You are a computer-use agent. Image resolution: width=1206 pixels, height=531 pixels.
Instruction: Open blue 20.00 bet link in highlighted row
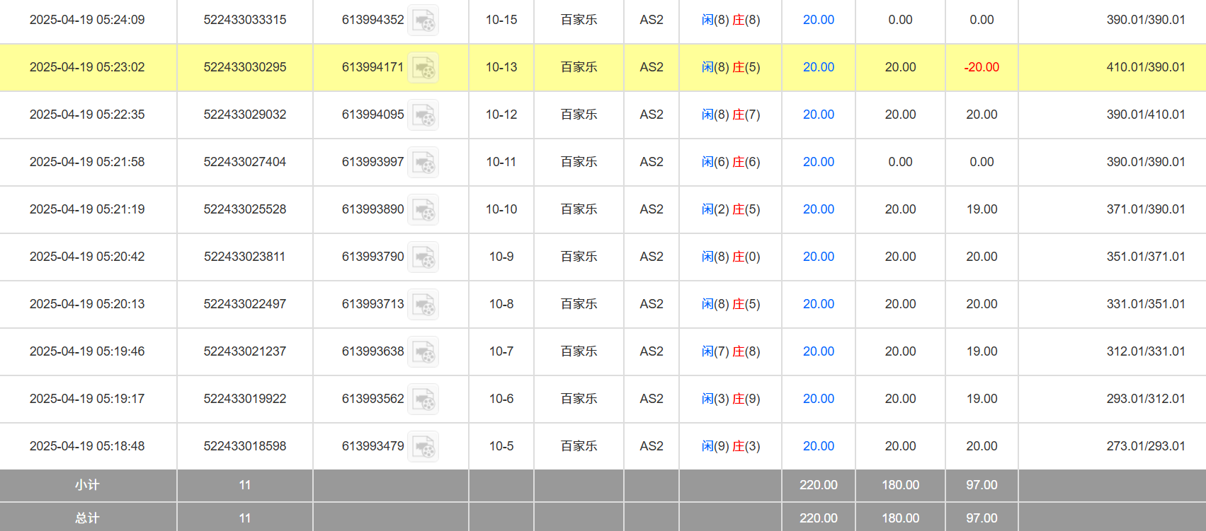818,67
